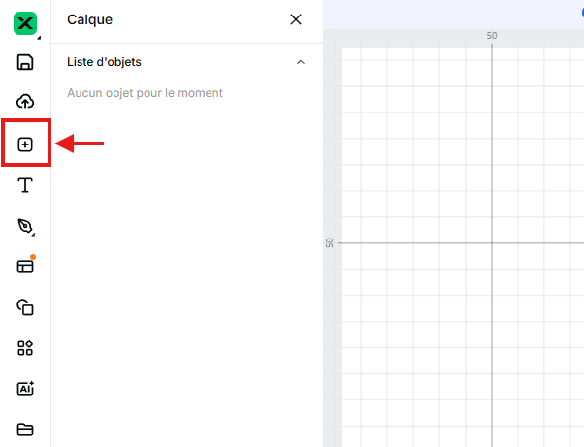This screenshot has width=584, height=447.
Task: Click the ruler origin corner box
Action: (x=330, y=37)
